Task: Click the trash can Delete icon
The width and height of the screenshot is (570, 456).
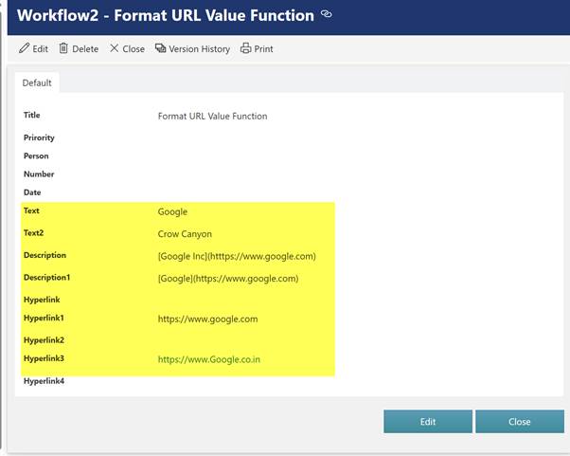Action: click(63, 48)
